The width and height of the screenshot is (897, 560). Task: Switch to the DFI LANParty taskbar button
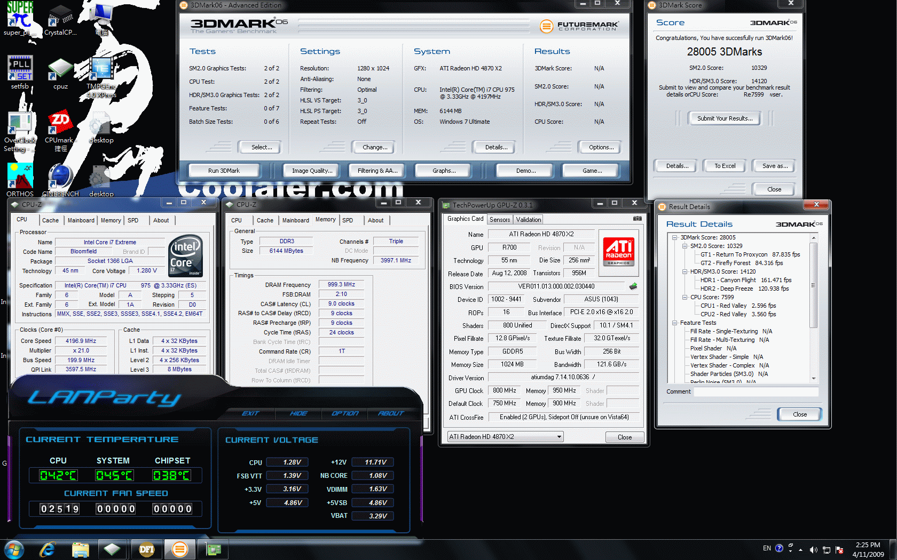[146, 549]
